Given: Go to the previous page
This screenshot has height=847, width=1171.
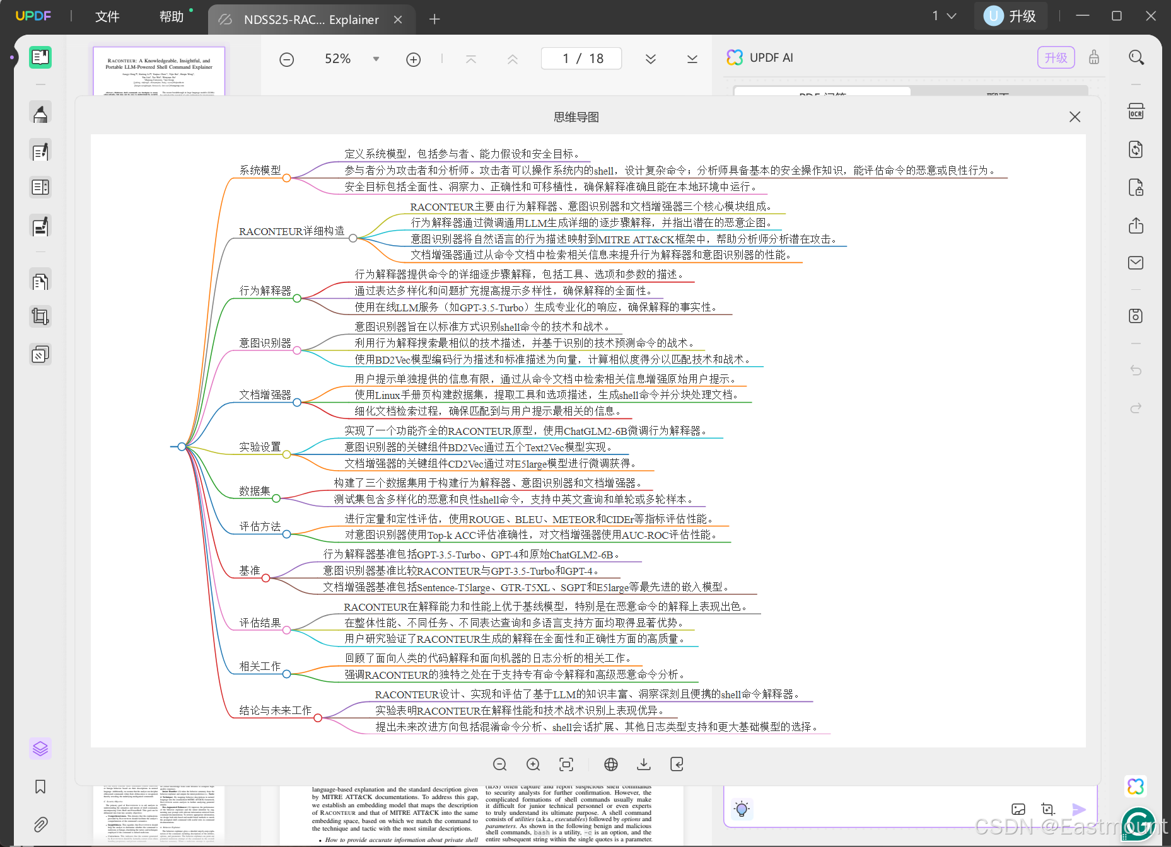Looking at the screenshot, I should (x=513, y=59).
